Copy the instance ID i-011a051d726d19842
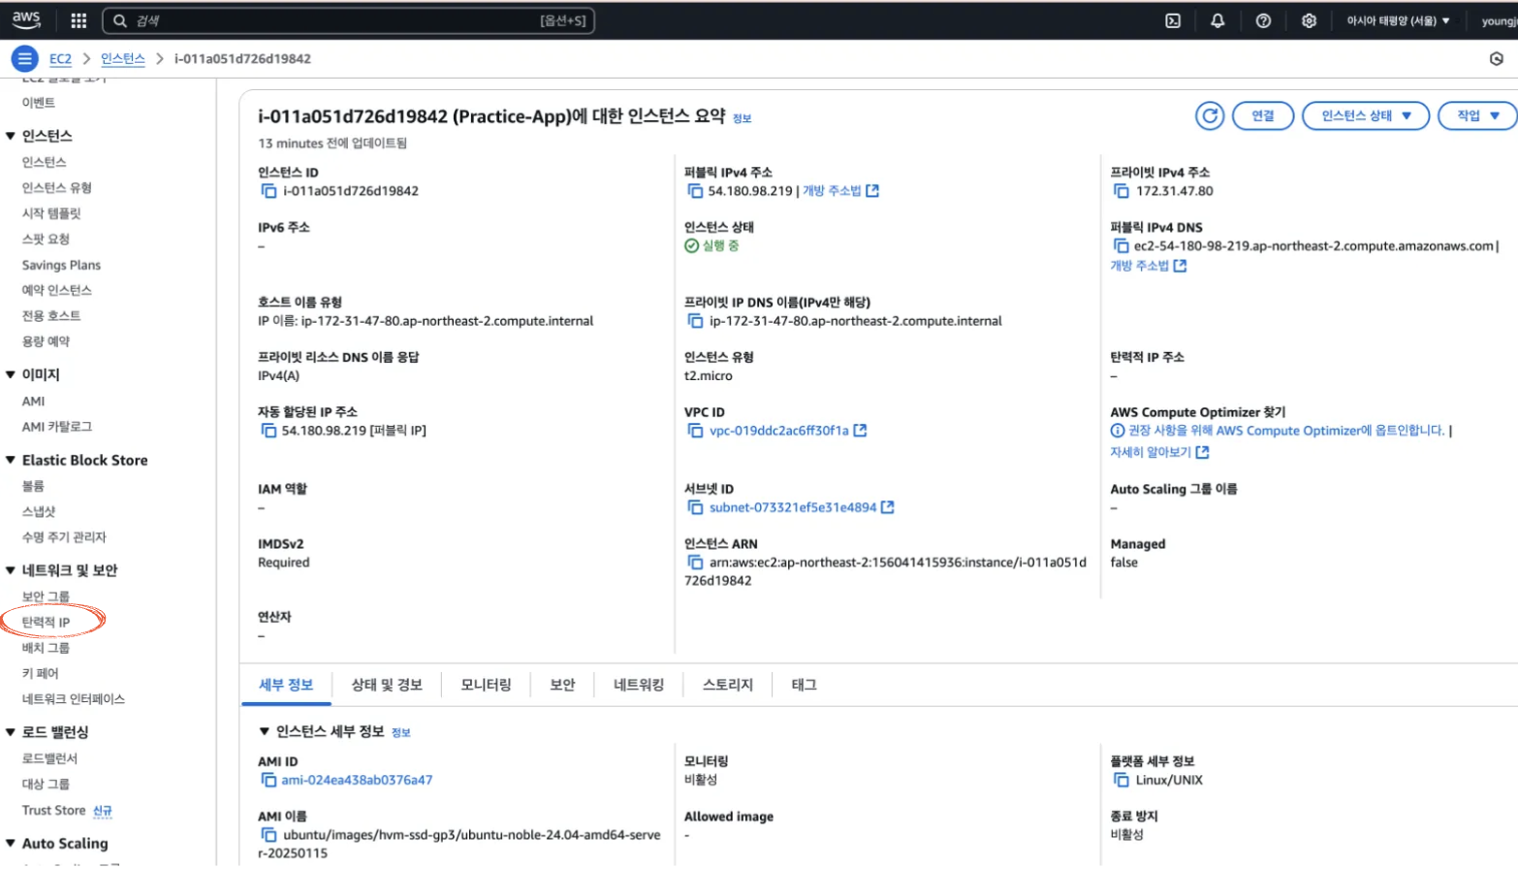The height and width of the screenshot is (869, 1518). click(x=269, y=191)
